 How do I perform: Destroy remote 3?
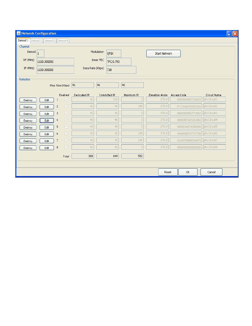pyautogui.click(x=28, y=114)
